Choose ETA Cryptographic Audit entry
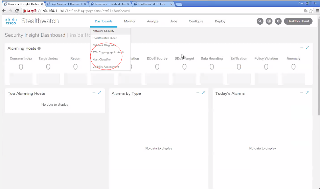This screenshot has height=189, width=320. tap(110, 52)
